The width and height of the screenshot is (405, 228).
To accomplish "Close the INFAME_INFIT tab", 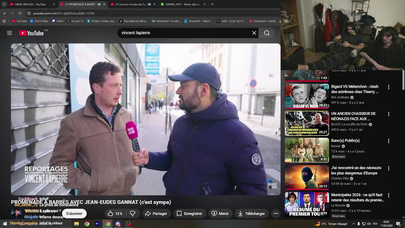I will point(205,4).
